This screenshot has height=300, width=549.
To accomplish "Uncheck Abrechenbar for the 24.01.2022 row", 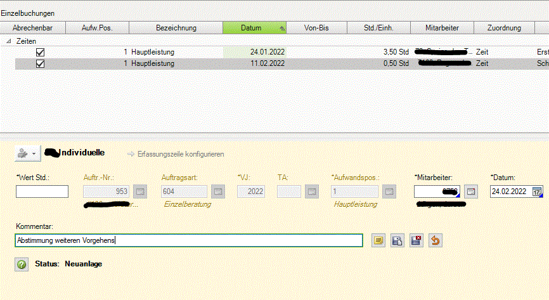I will (x=41, y=52).
